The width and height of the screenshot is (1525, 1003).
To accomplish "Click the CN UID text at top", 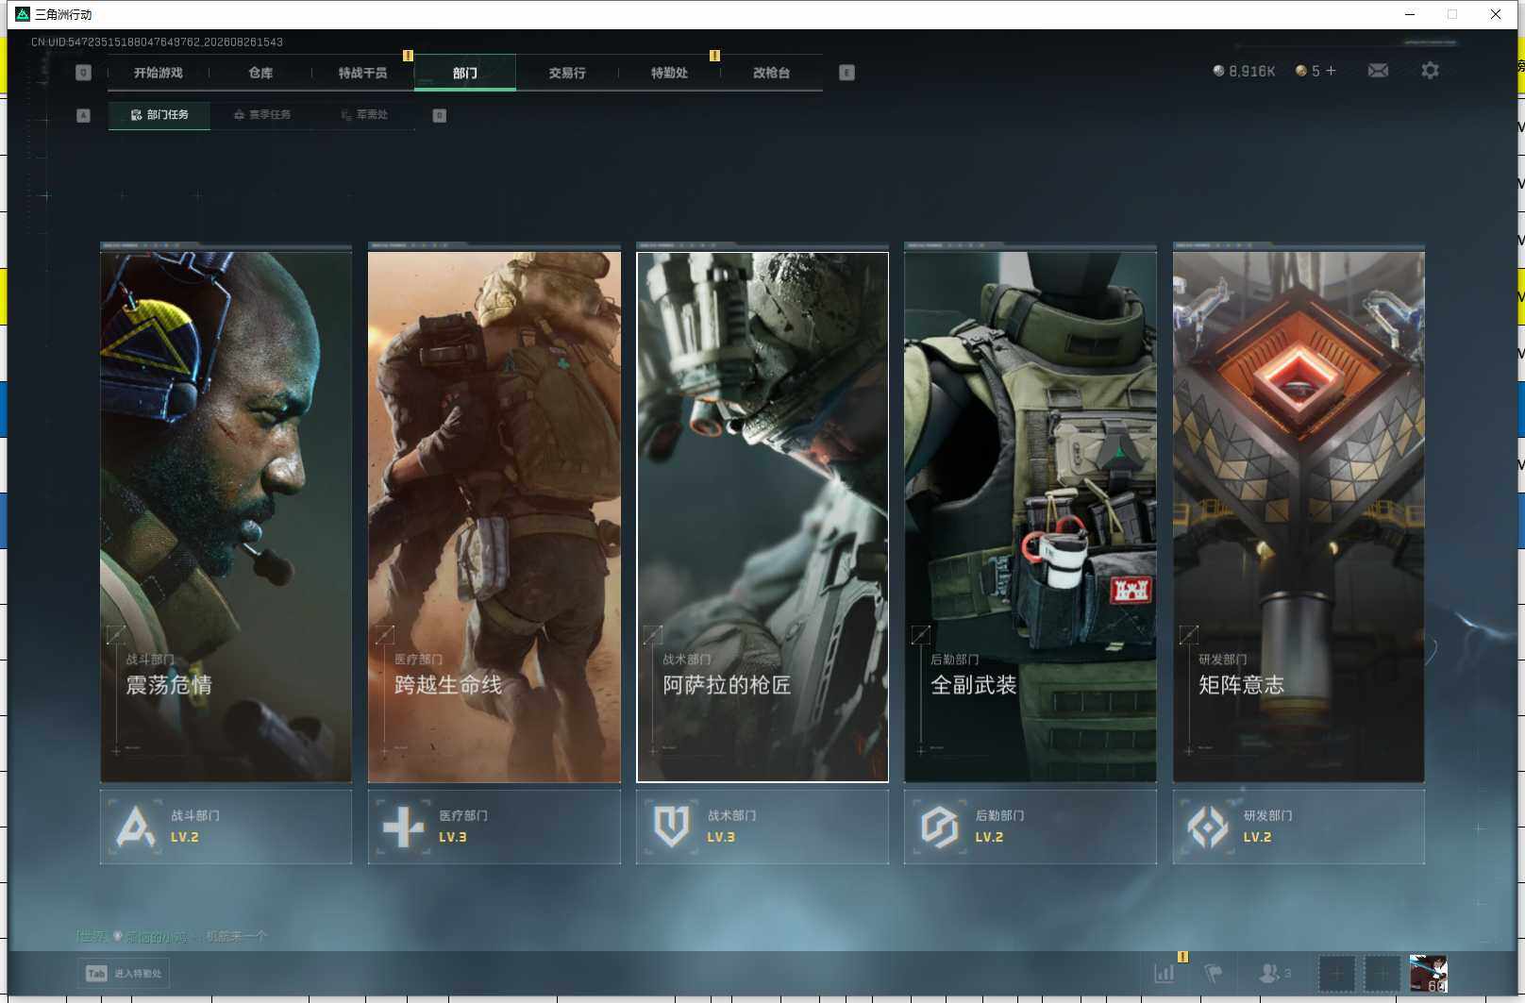I will point(157,42).
